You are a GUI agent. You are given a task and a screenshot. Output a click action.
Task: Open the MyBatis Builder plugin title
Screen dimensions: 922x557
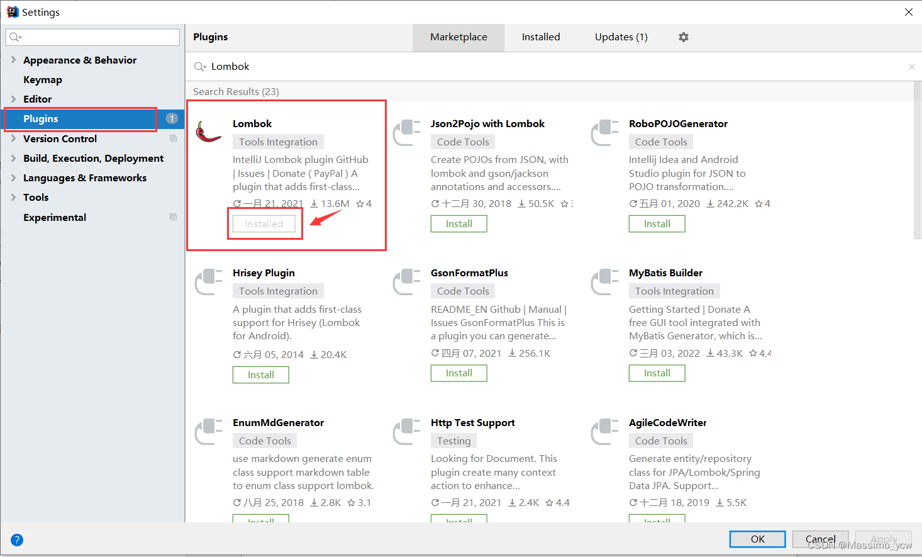coord(665,273)
